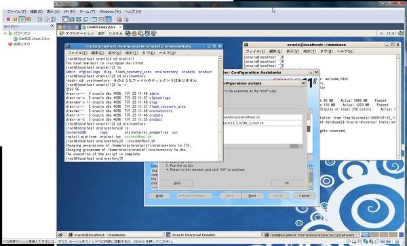Switch to Oracle Universal Installer taskbar item
Image resolution: width=407 pixels, height=246 pixels.
coord(213,235)
